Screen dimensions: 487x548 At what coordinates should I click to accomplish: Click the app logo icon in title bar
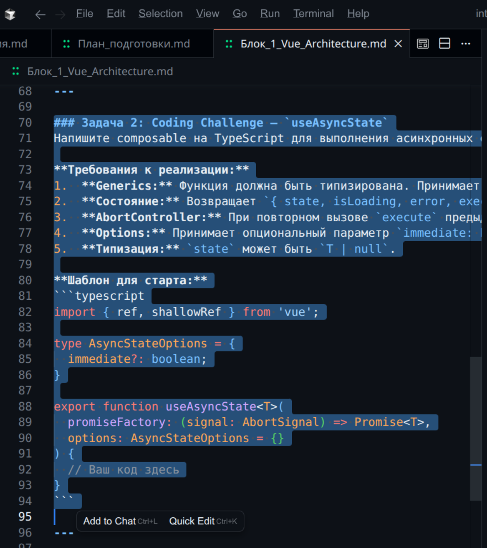tap(10, 15)
